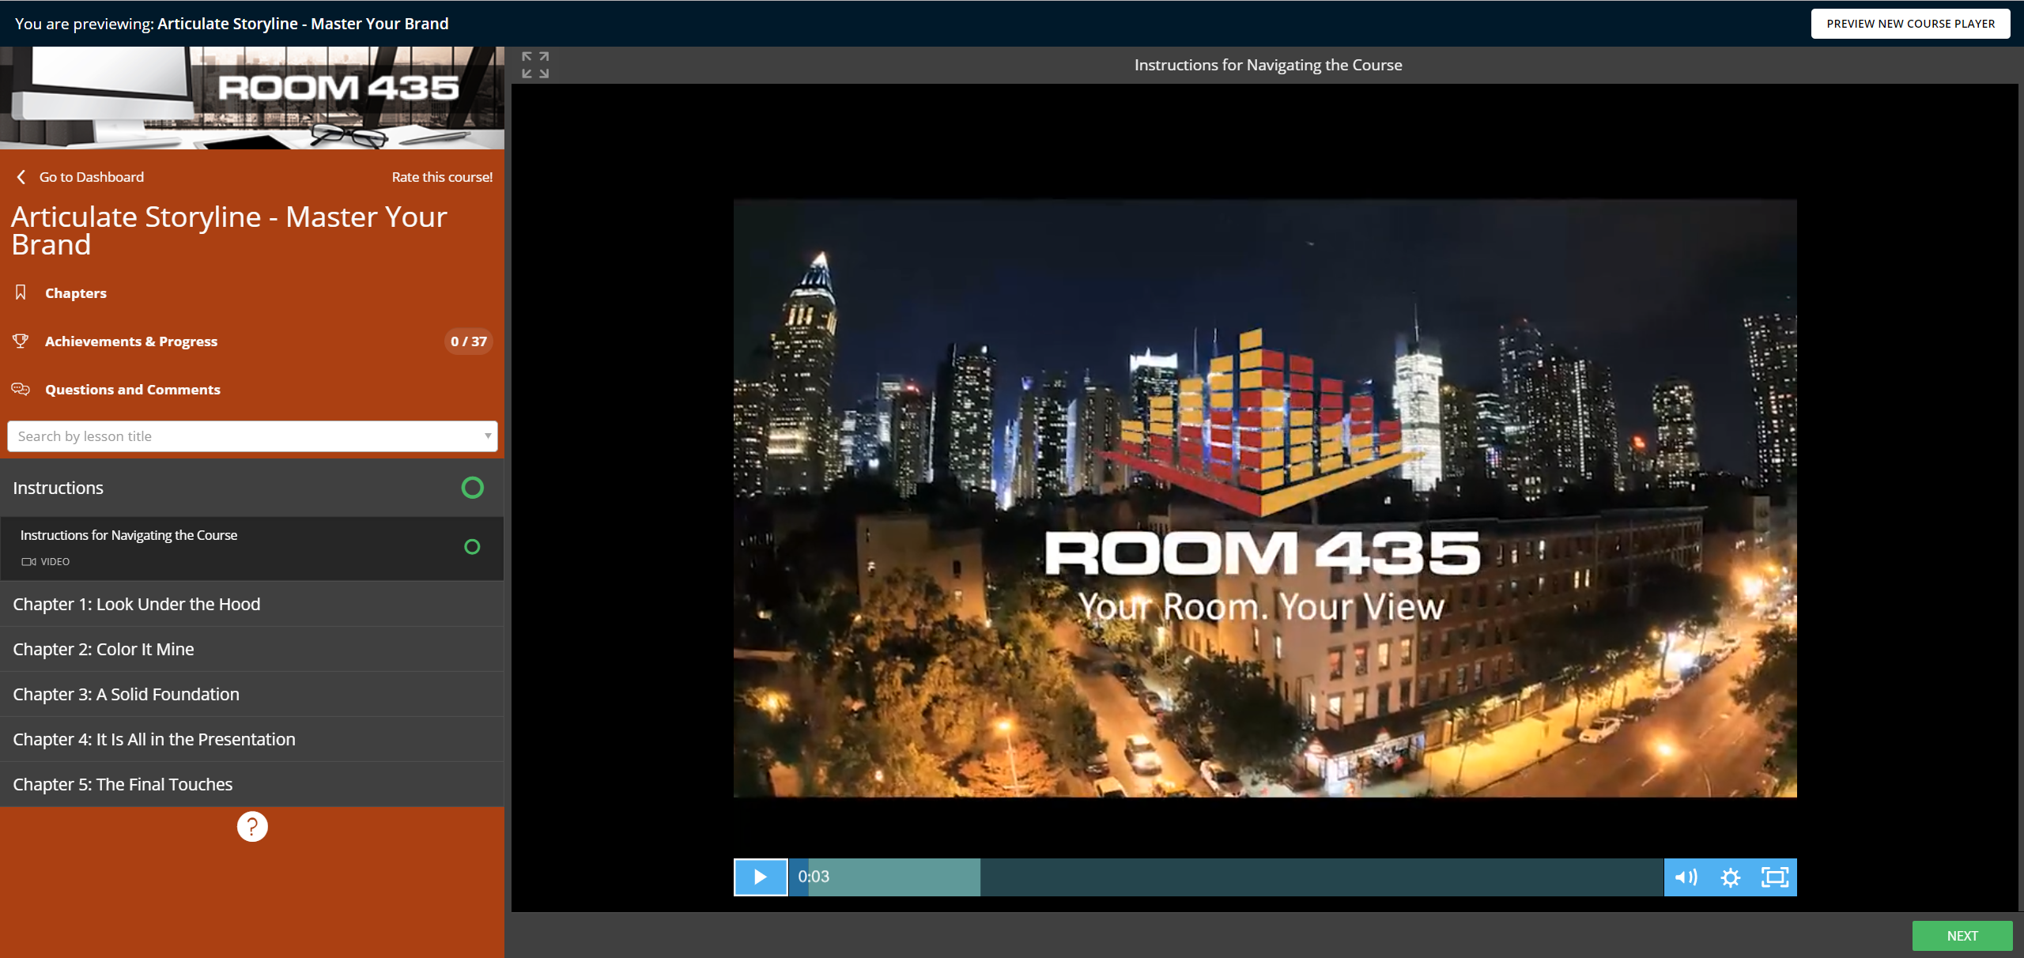Viewport: 2024px width, 958px height.
Task: Click the video camera icon beside VIDEO
Action: click(28, 561)
